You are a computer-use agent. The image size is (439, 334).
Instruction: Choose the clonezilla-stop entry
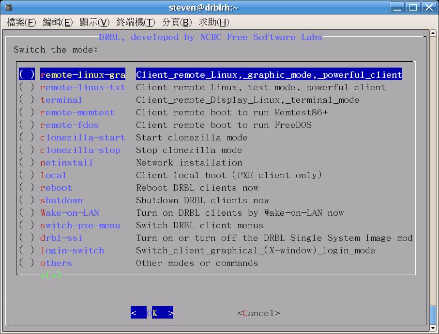[80, 150]
